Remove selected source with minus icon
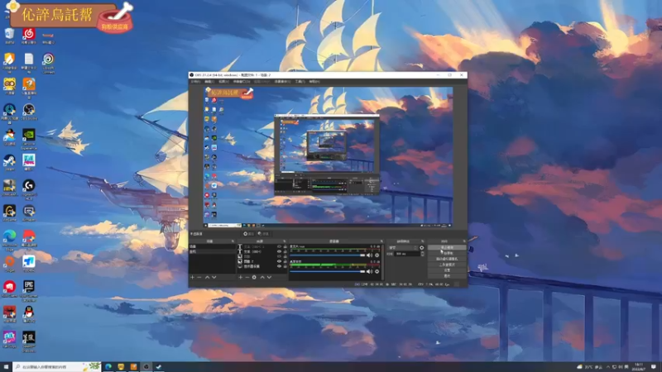662x372 pixels. (247, 277)
